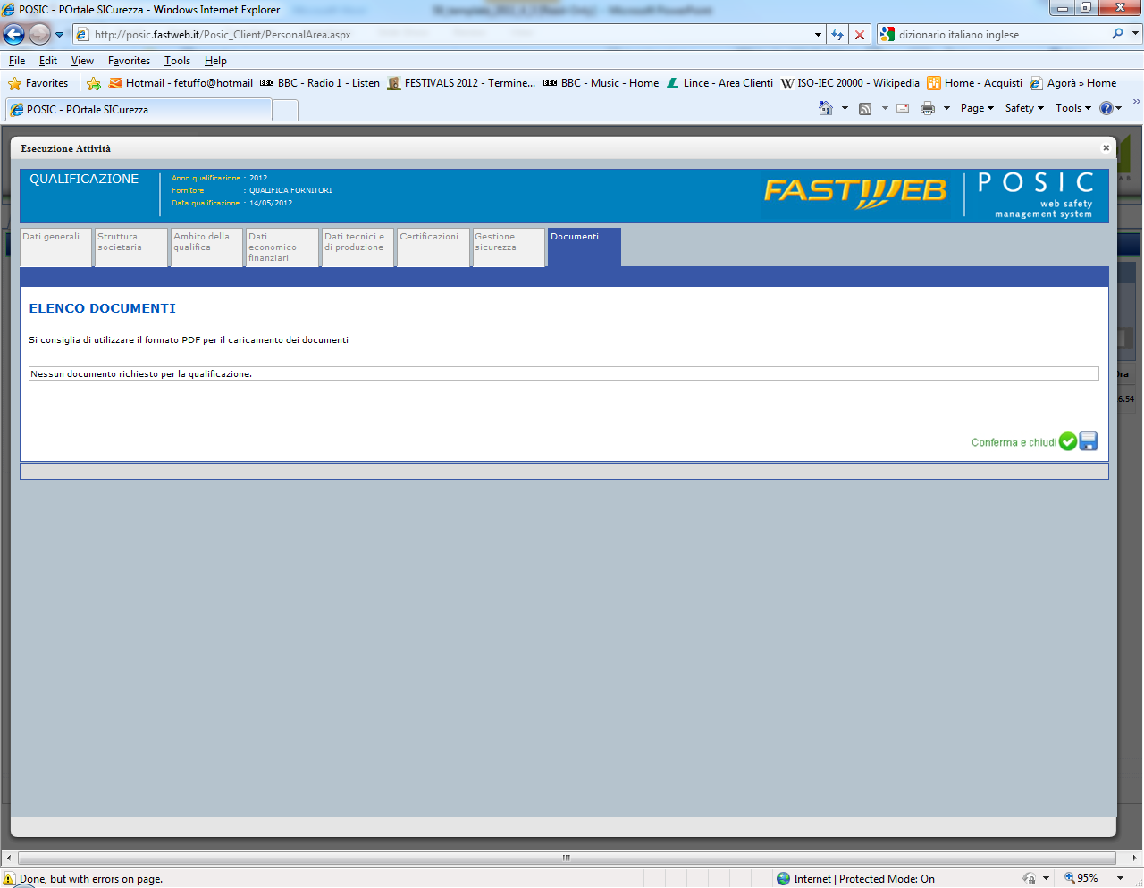Switch to the Ambito della qualifica tab
Screen dimensions: 1144x888
click(x=206, y=247)
